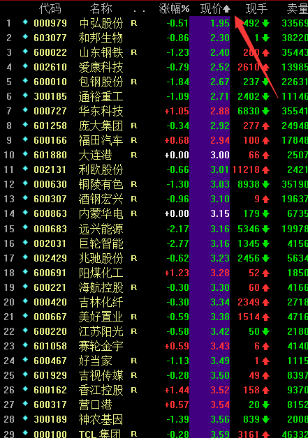Select stock name 吉林化纤

pos(101,302)
